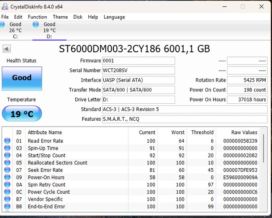
Task: Open the Theme menu
Action: (60, 17)
